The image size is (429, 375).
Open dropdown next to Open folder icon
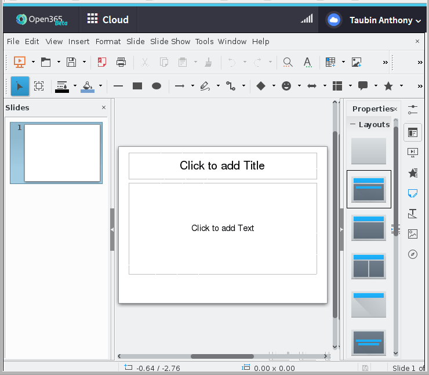click(x=59, y=62)
